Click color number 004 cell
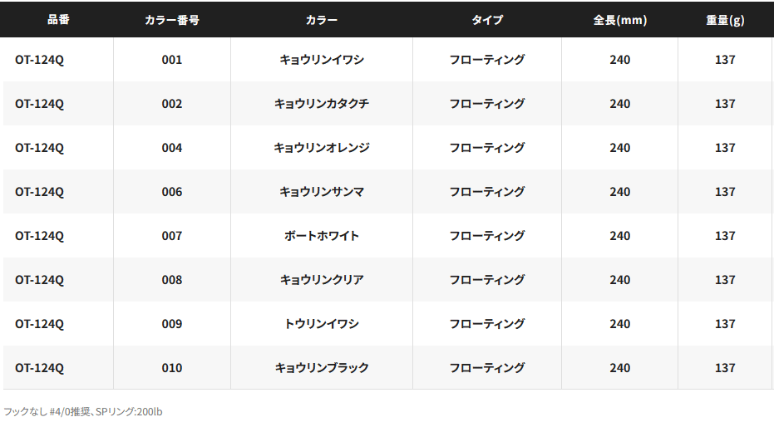 172,147
